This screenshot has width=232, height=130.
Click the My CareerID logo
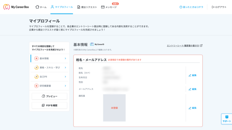(97, 44)
